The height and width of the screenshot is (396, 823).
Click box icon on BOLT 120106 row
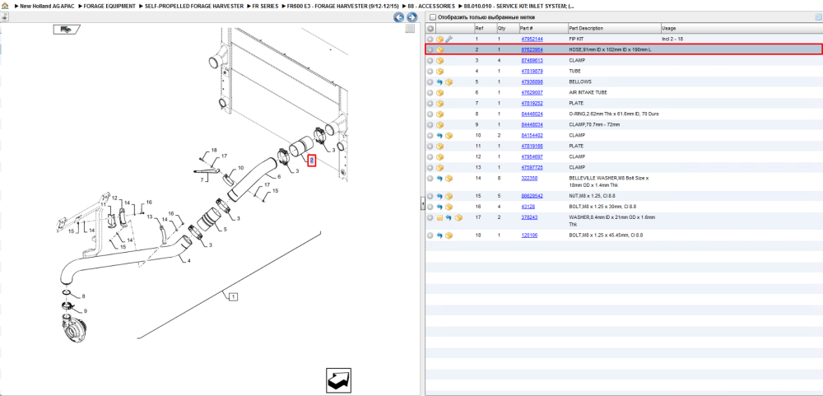pyautogui.click(x=449, y=235)
